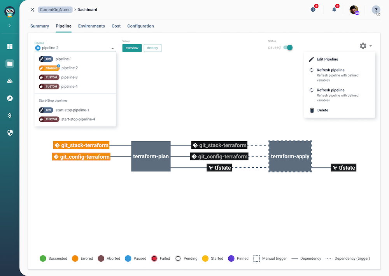The image size is (389, 276).
Task: Open the shield security icon in the sidebar
Action: 10,133
